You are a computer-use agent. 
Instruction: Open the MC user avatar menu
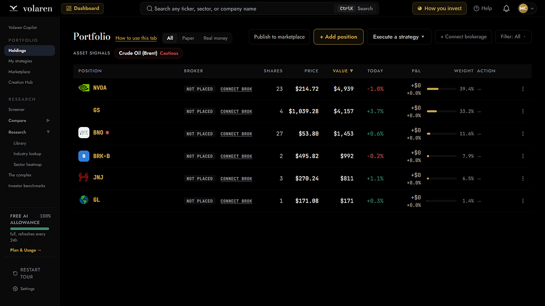523,8
